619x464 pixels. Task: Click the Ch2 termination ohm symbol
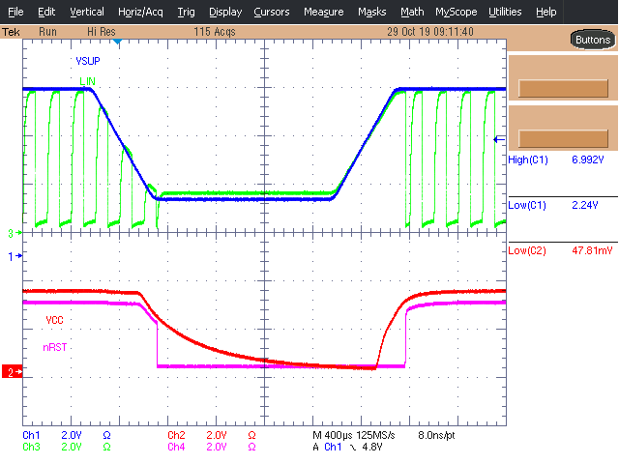point(251,435)
